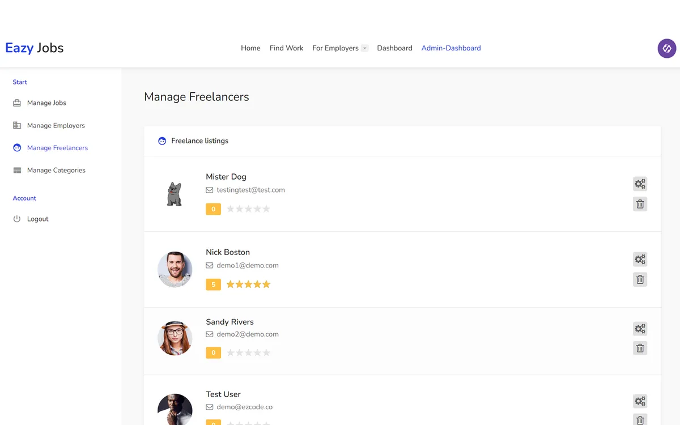Click the Start sidebar section label
This screenshot has width=680, height=425.
click(x=20, y=82)
